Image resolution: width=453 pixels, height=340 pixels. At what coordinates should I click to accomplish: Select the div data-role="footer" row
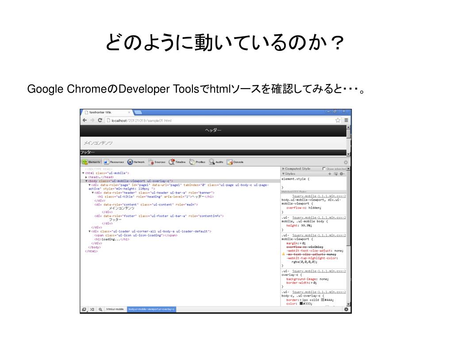159,216
